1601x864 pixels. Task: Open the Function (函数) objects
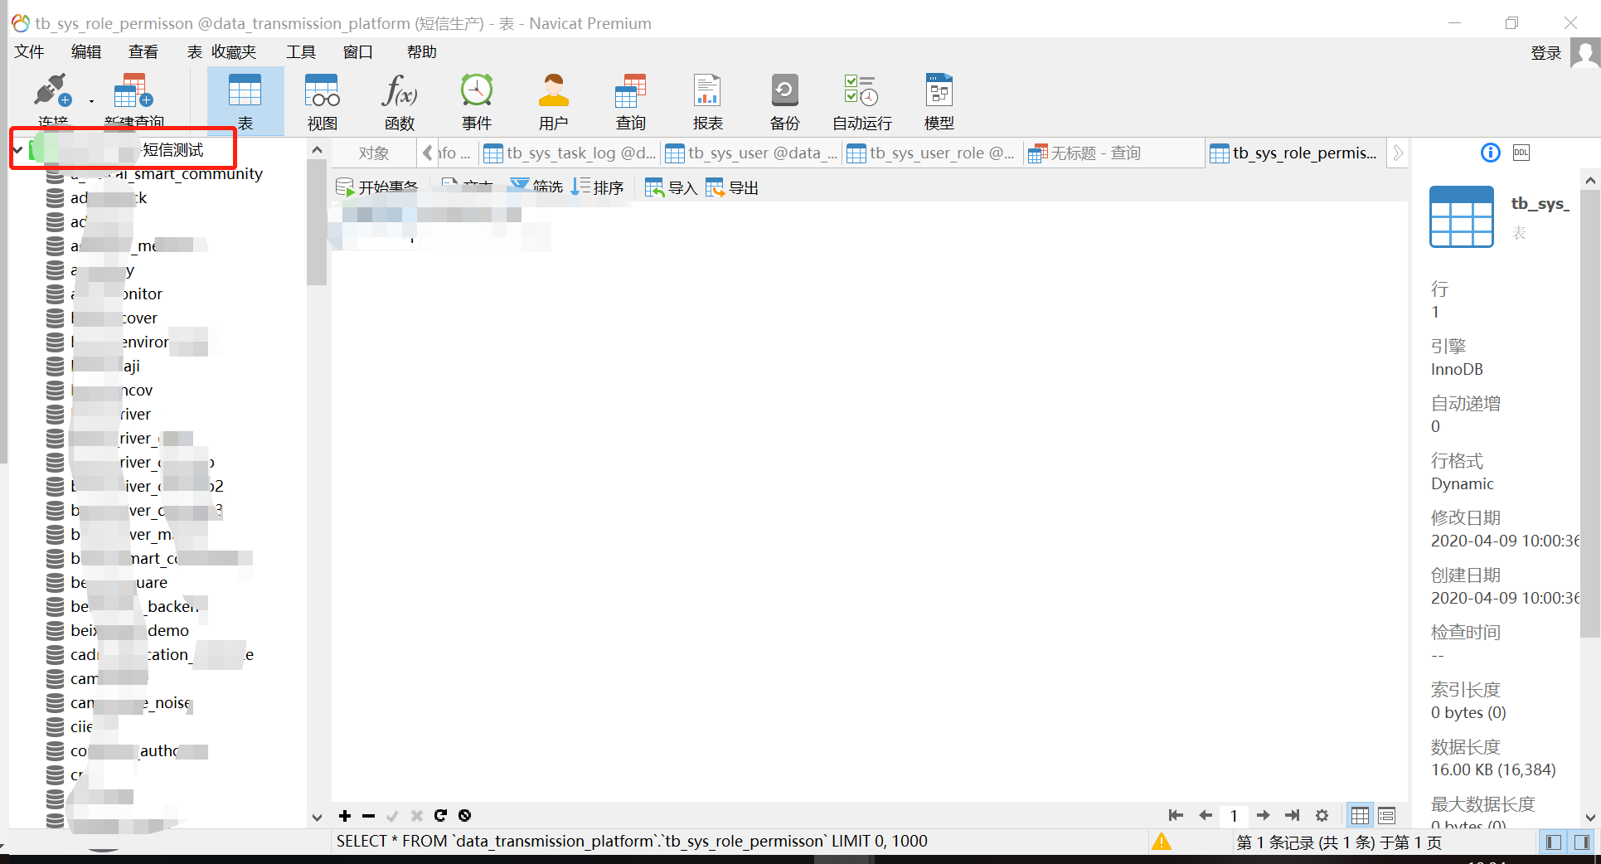click(x=399, y=101)
